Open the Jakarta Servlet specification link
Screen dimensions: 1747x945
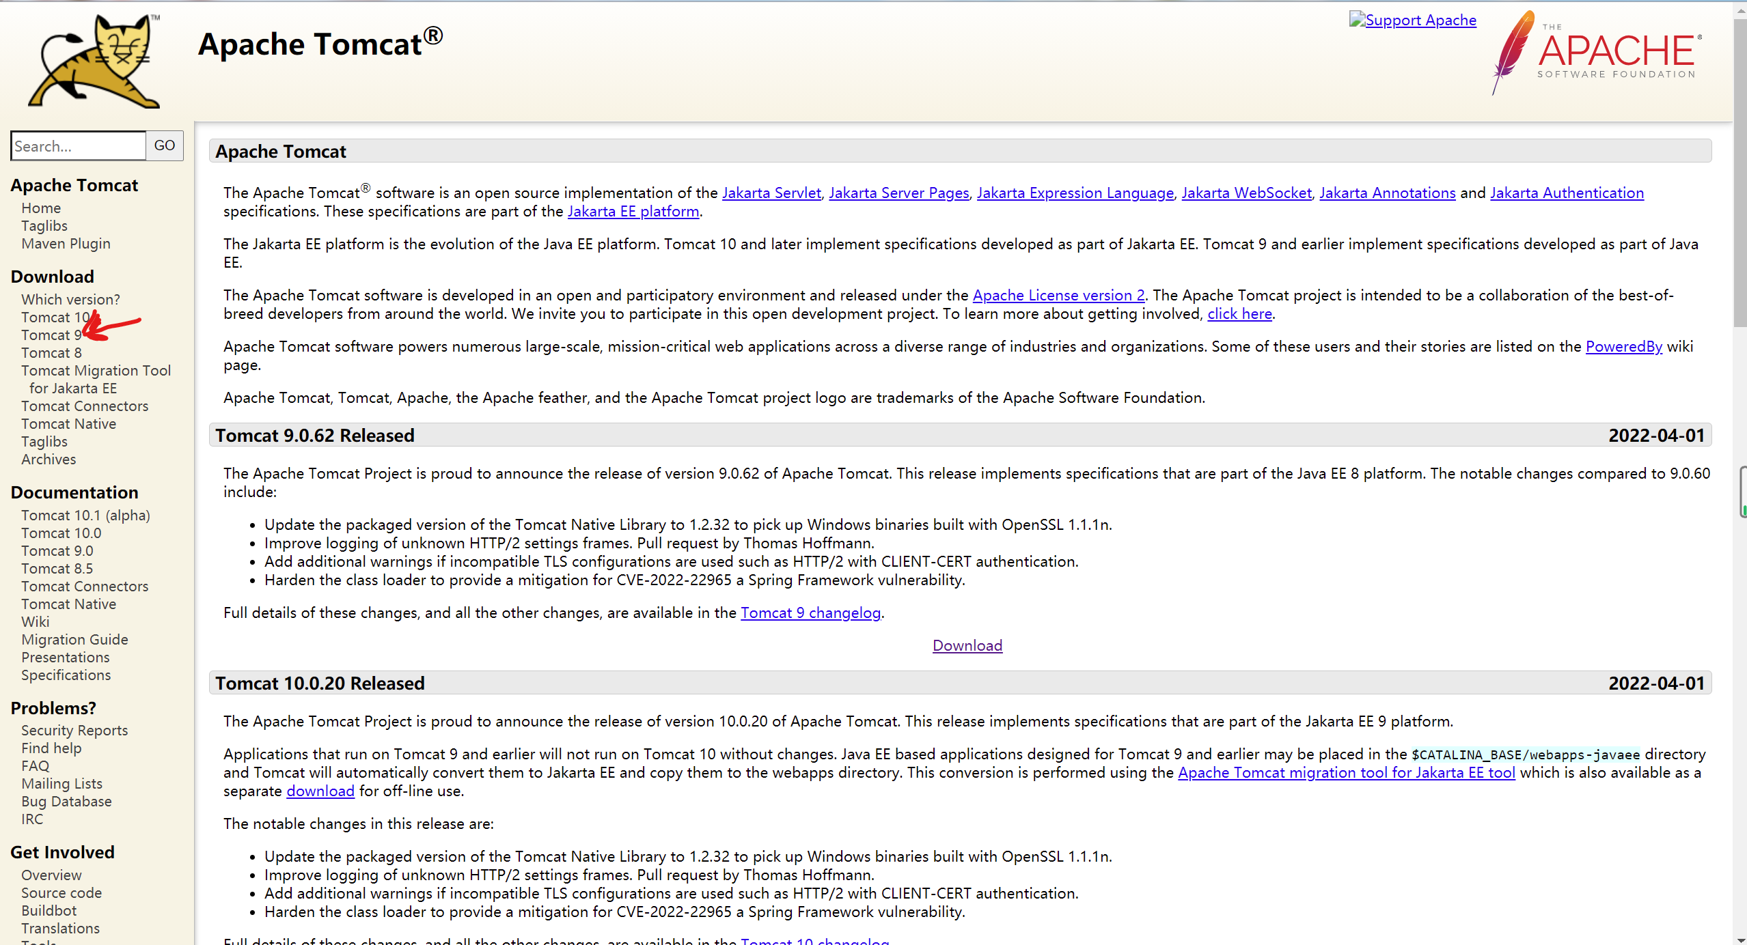pyautogui.click(x=771, y=193)
